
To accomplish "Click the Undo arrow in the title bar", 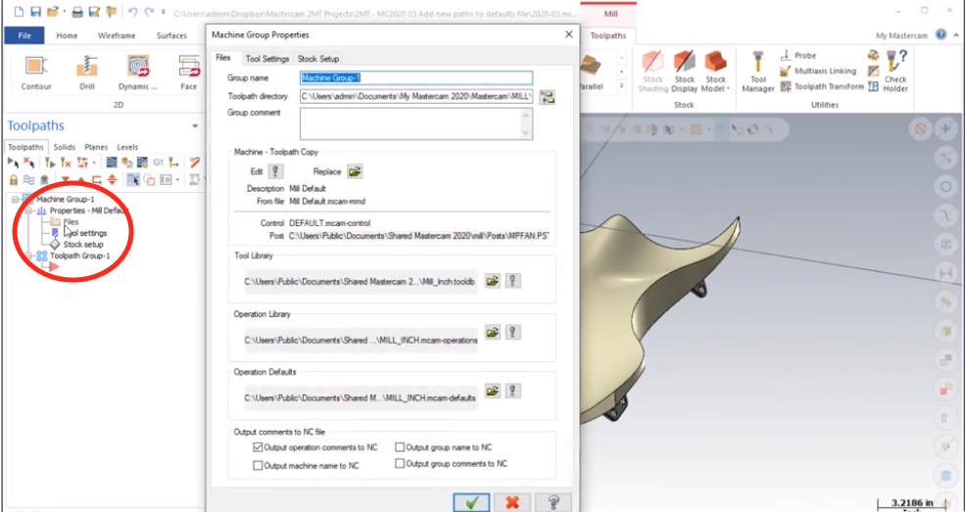I will pyautogui.click(x=133, y=12).
